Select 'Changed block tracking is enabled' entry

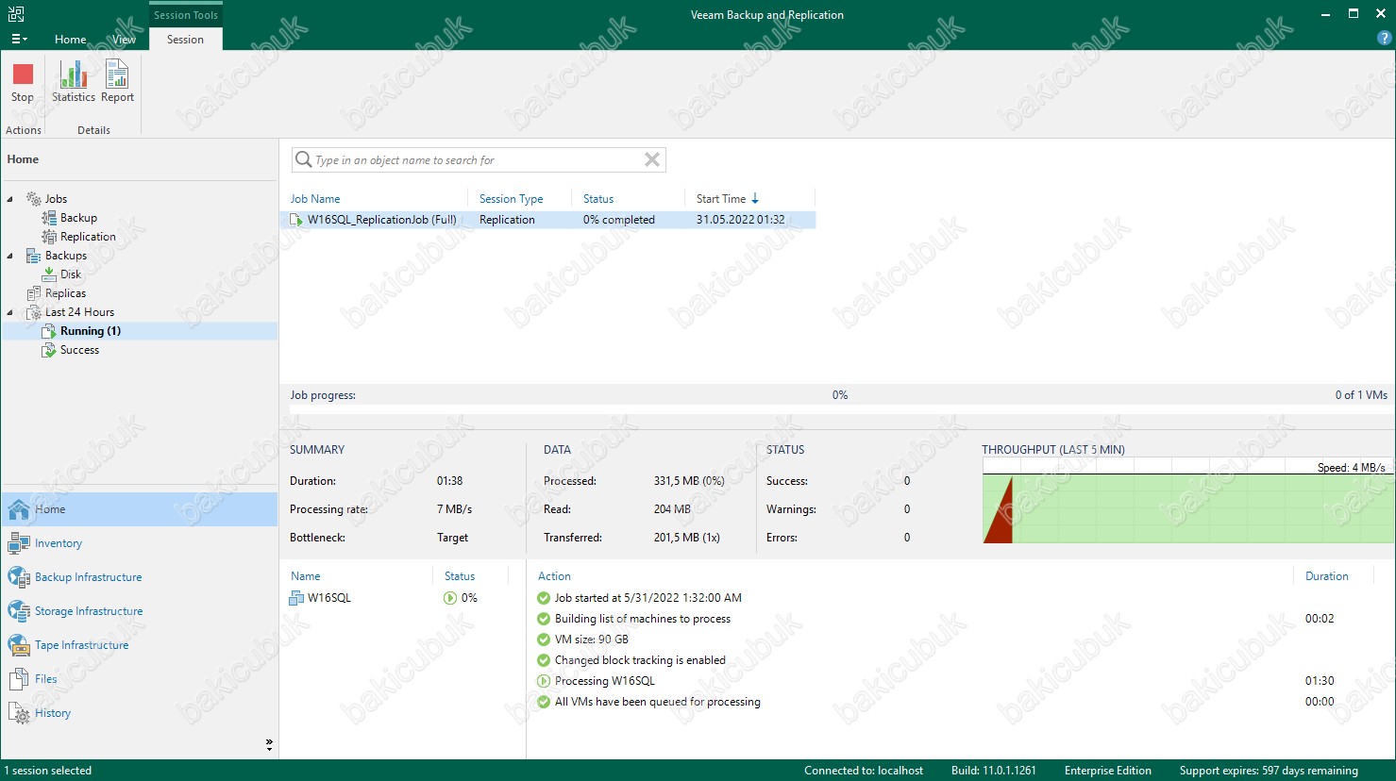[x=640, y=660]
